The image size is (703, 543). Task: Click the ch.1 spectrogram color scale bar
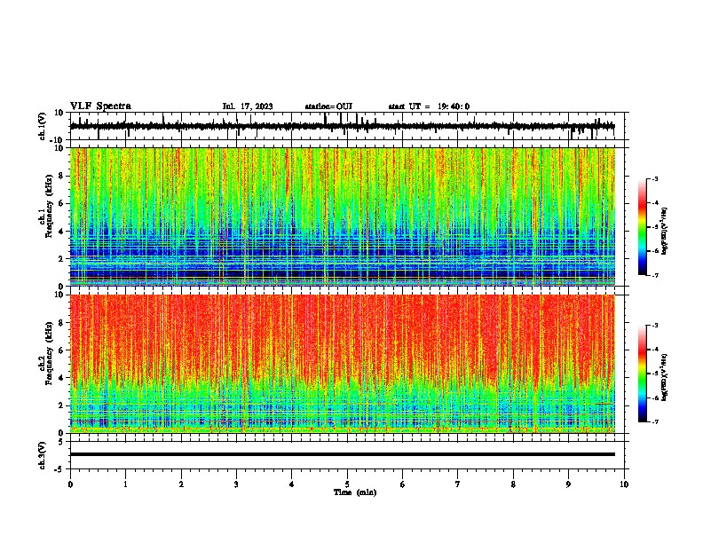click(x=643, y=227)
